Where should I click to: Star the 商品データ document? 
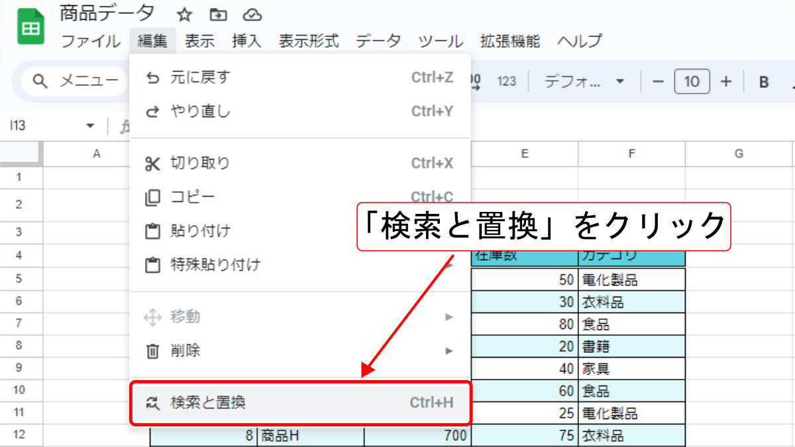(x=185, y=15)
